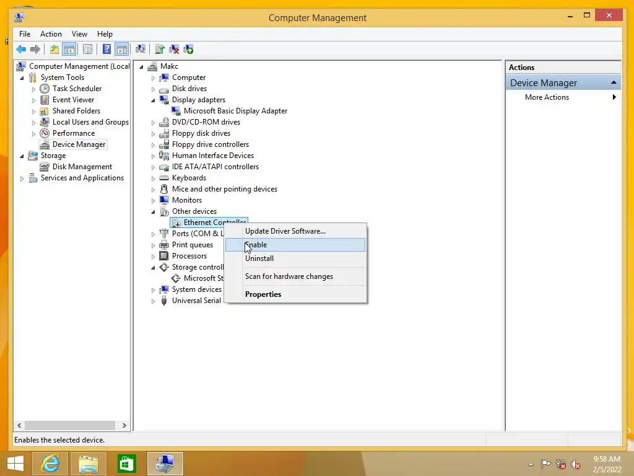
Task: Click the Uninstall device red X icon
Action: click(x=174, y=50)
